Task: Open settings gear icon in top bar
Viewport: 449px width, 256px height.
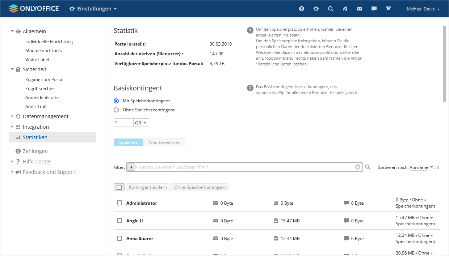Action: point(316,9)
